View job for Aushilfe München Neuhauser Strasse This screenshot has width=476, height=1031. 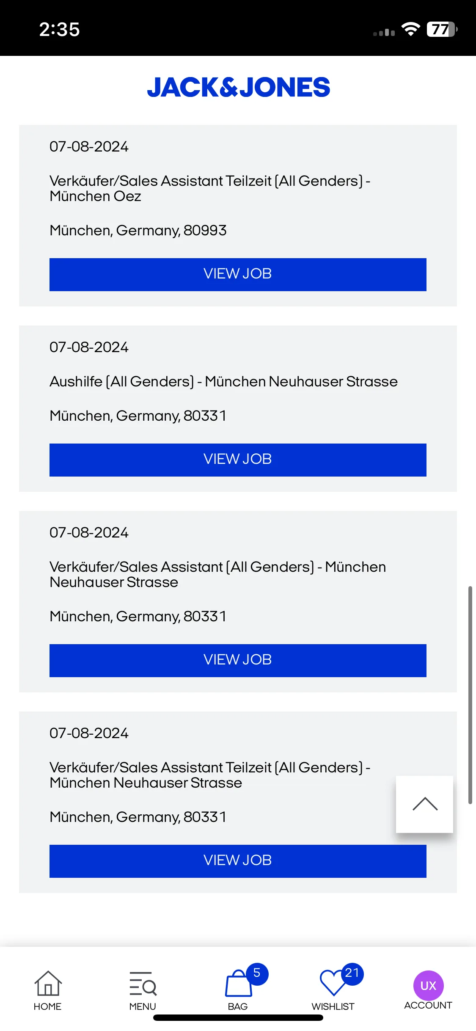tap(238, 460)
